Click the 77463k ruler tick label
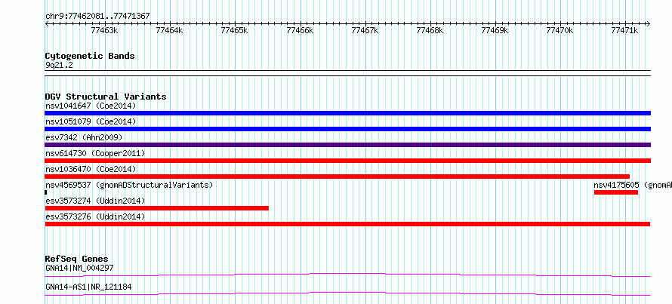 (x=104, y=30)
